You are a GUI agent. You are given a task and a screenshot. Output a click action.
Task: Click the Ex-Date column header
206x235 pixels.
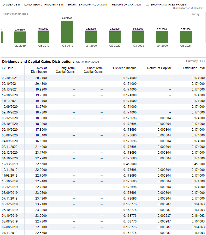(x=8, y=68)
